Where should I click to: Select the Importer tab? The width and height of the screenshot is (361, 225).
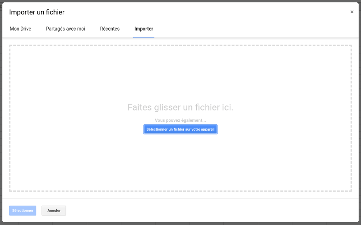pos(143,29)
